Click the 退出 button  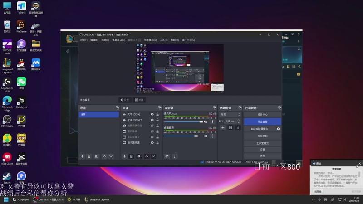[263, 156]
